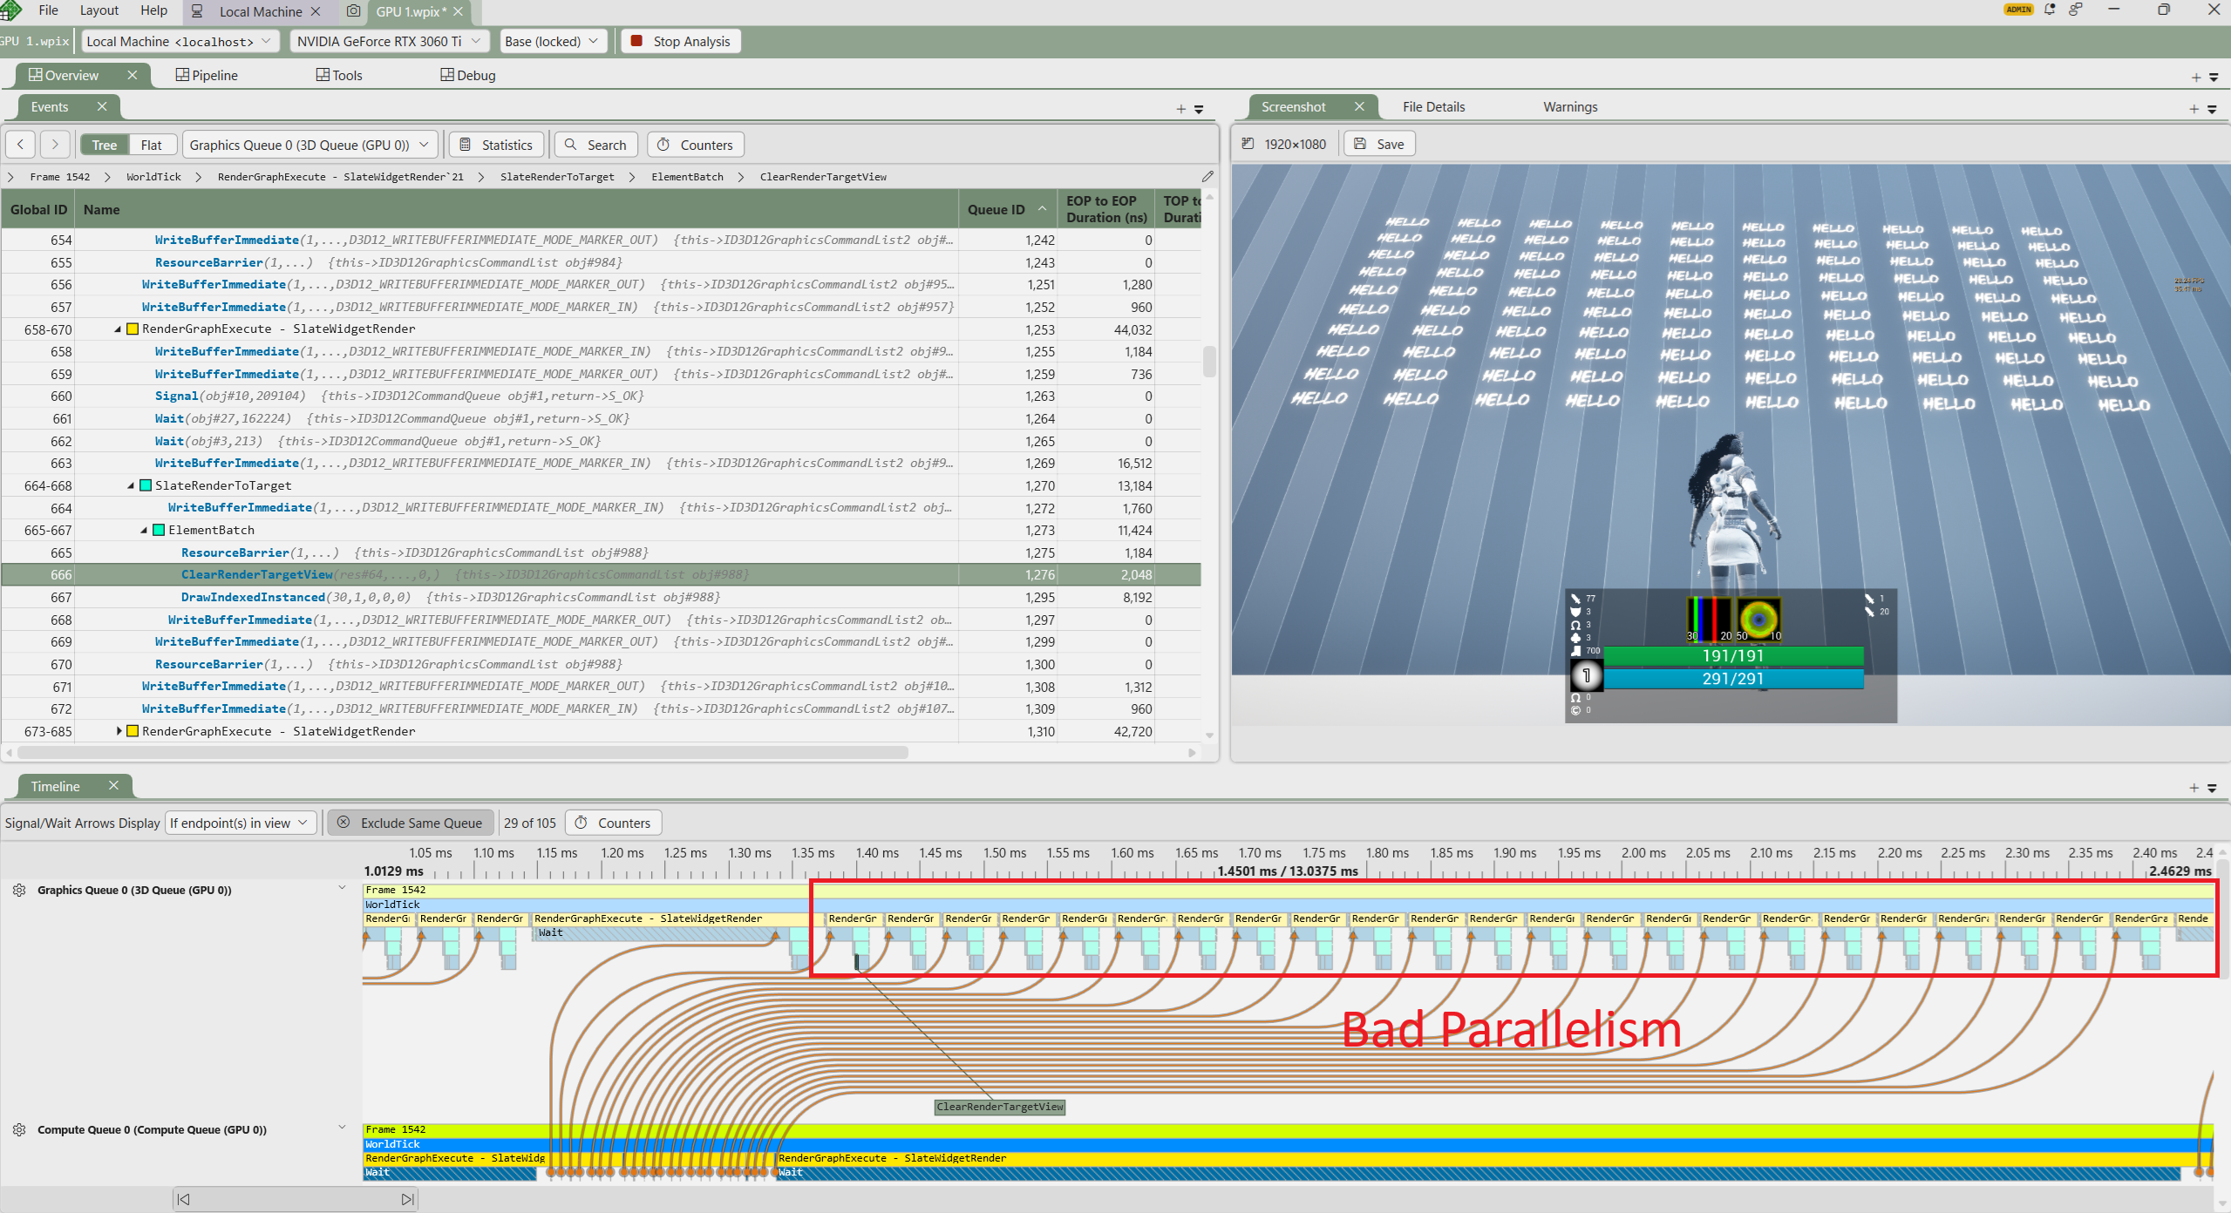Click the back navigation arrow in Events
This screenshot has width=2231, height=1213.
point(20,145)
